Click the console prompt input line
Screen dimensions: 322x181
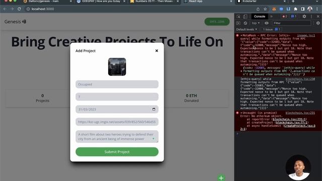tap(278, 134)
